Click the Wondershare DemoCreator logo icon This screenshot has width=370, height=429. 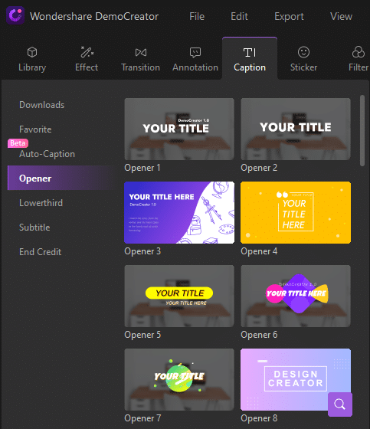click(x=15, y=15)
